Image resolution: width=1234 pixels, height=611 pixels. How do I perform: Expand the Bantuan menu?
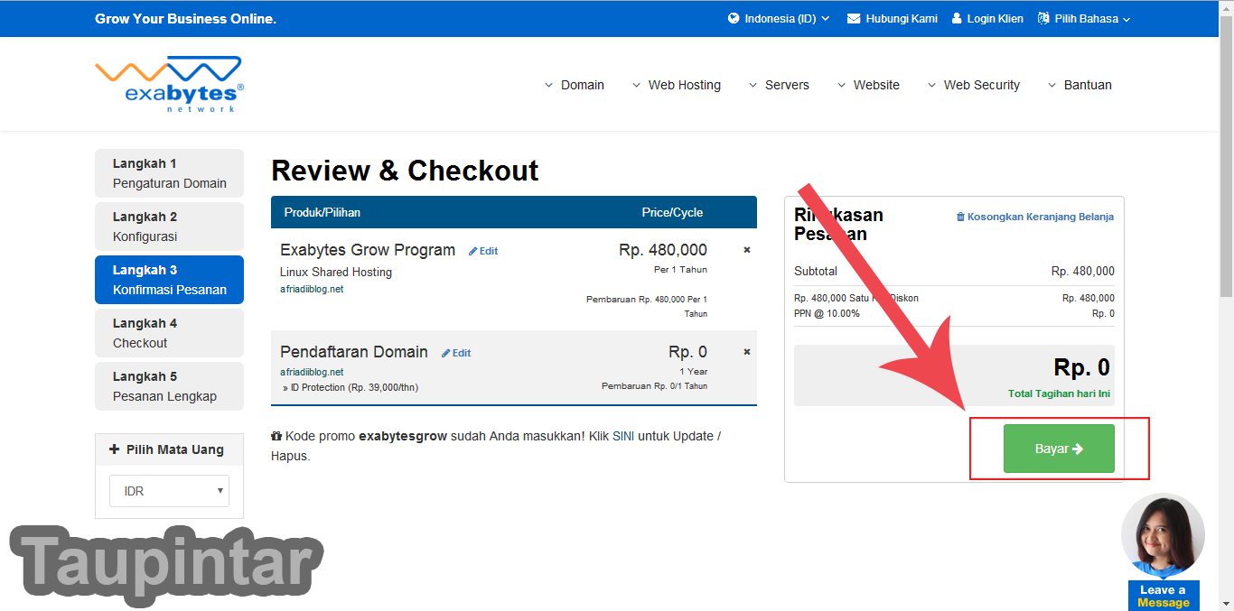1079,85
